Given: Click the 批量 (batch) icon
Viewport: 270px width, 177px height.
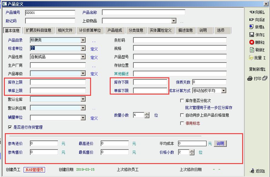Looking at the screenshot, I should pos(251,58).
